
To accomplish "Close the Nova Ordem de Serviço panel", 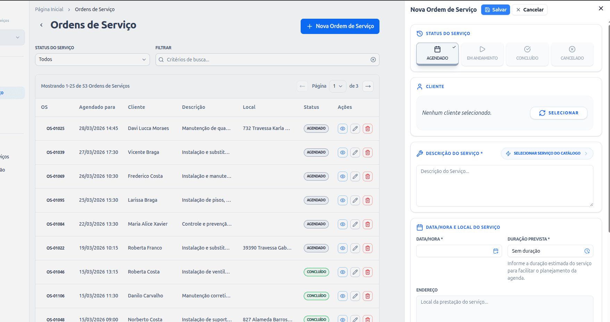I will [x=601, y=9].
